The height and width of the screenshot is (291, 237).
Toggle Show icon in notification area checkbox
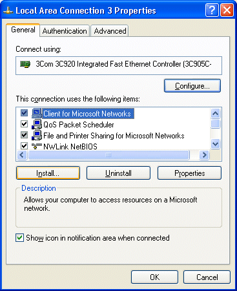pos(19,238)
